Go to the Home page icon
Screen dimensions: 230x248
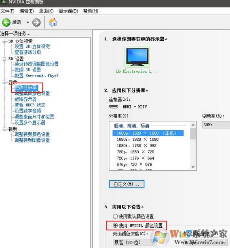[x=53, y=22]
